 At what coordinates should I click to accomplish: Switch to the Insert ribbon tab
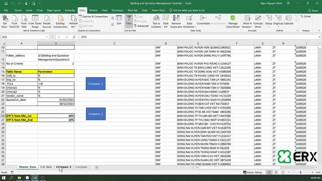[29, 10]
